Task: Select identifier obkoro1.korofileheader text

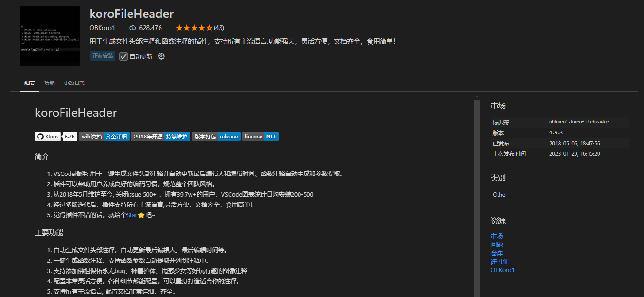Action: pos(579,122)
